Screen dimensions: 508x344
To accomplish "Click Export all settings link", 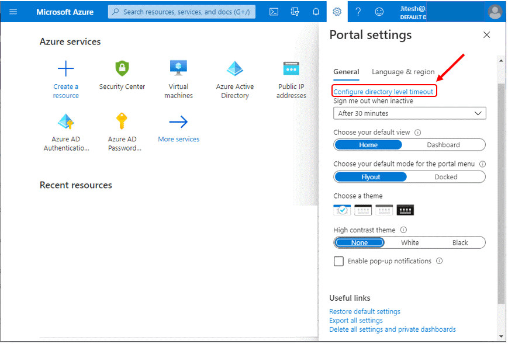I will 357,321.
